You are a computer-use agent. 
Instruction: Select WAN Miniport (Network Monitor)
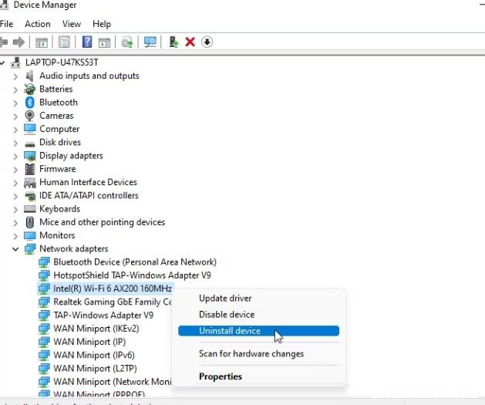coord(113,382)
